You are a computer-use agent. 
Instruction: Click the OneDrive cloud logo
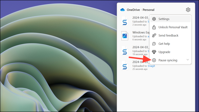123,10
